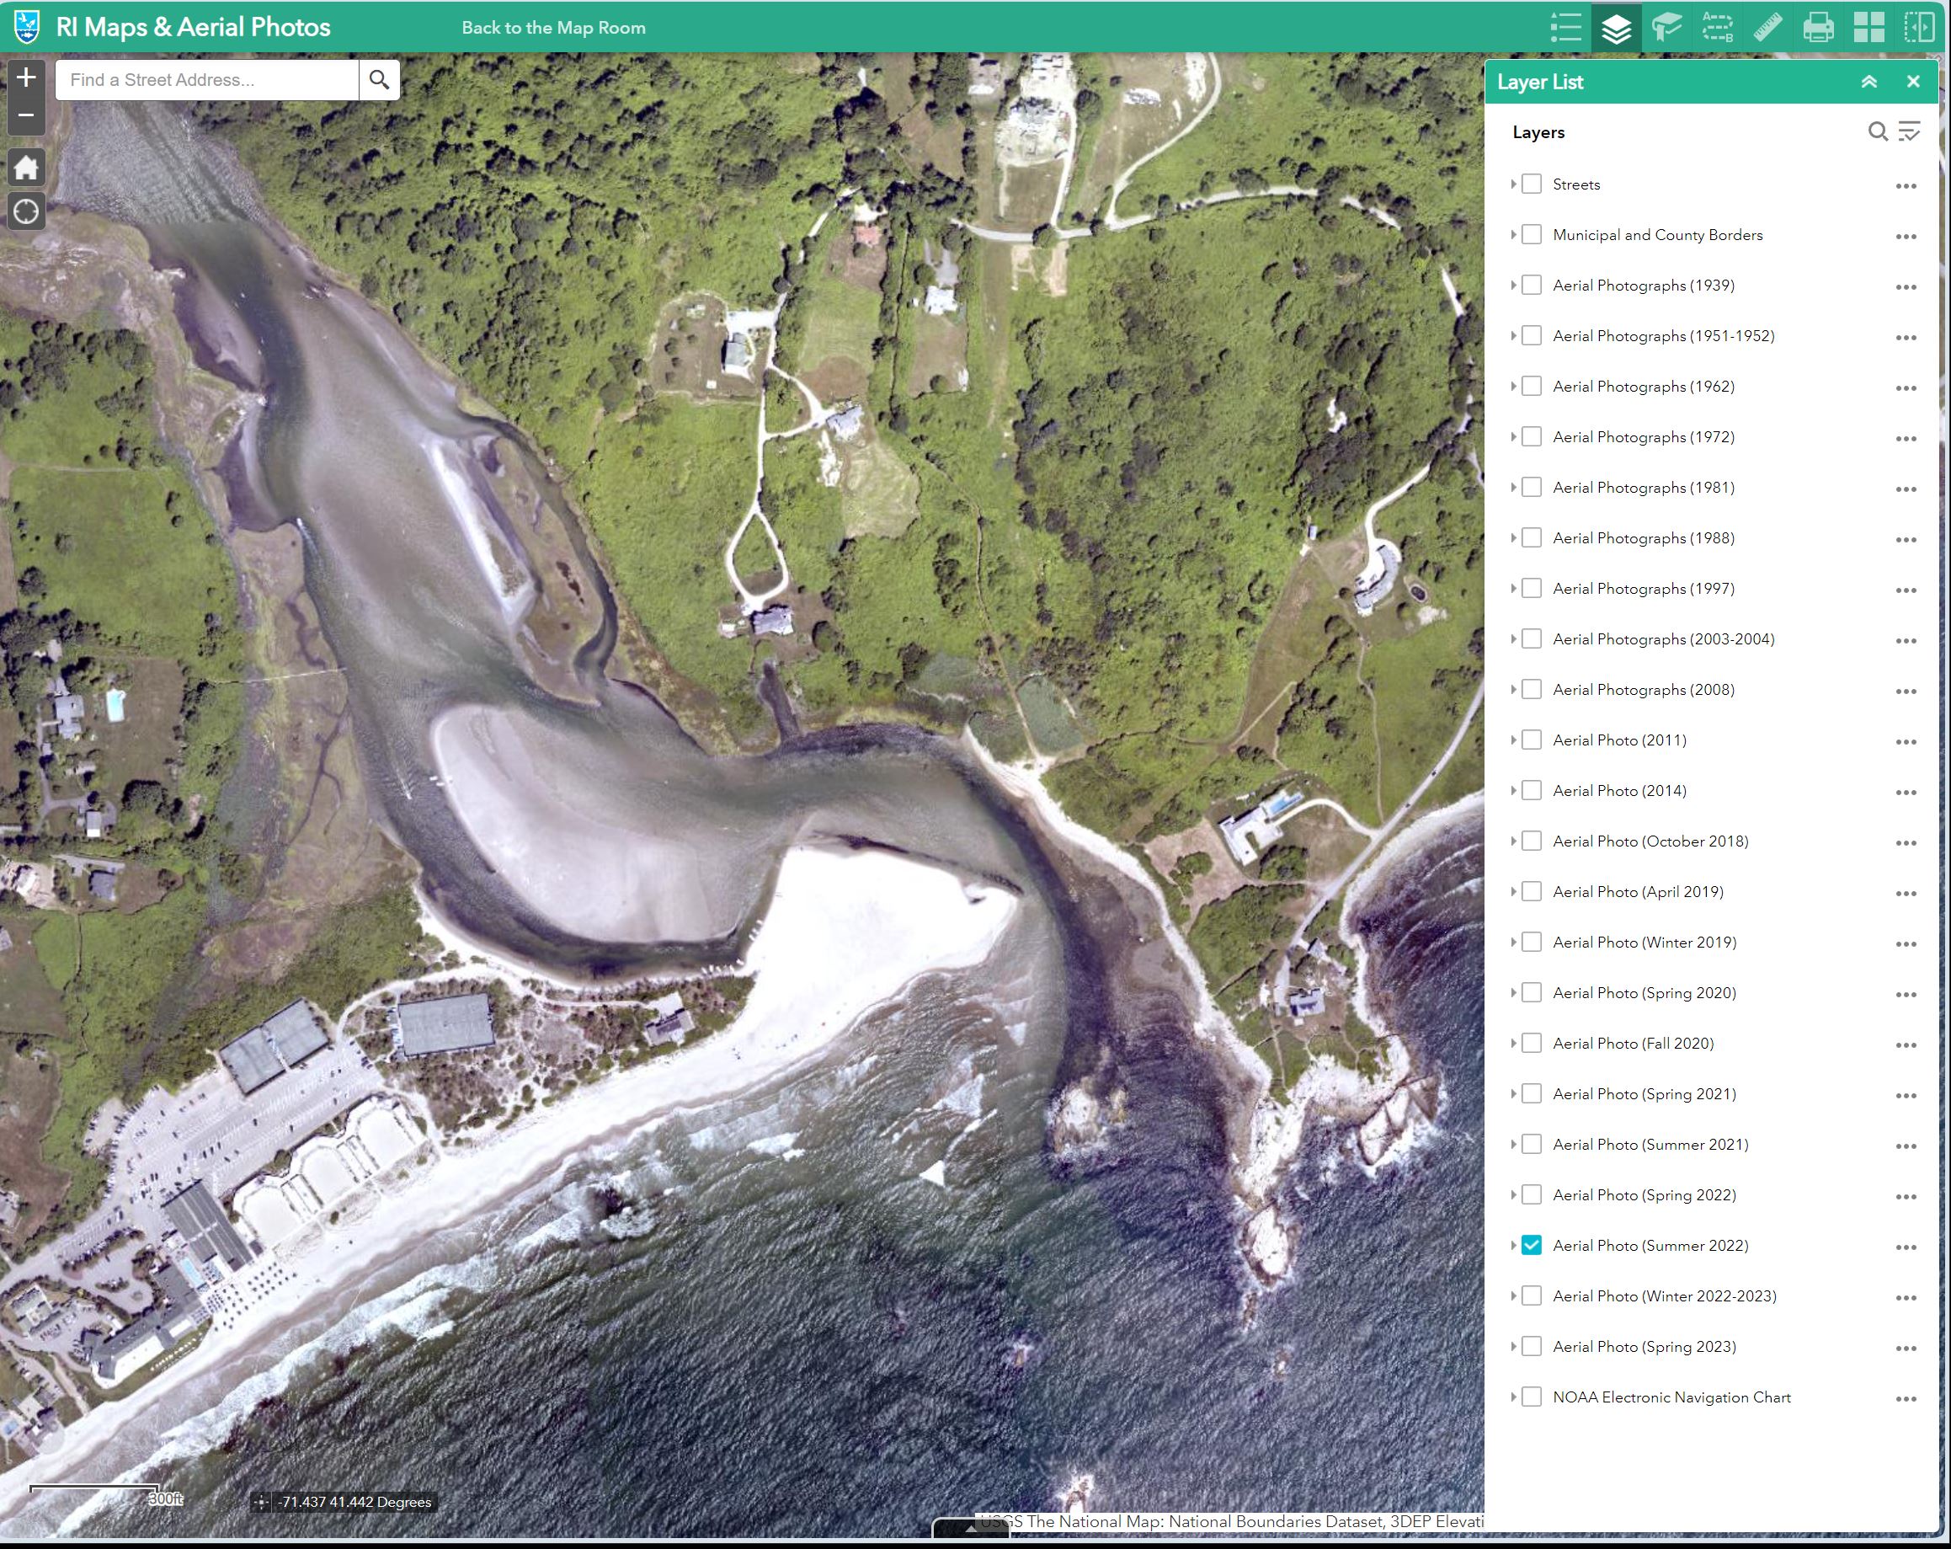Screen dimensions: 1951x1549
Task: Turn on the Streets layer checkbox
Action: [1531, 184]
